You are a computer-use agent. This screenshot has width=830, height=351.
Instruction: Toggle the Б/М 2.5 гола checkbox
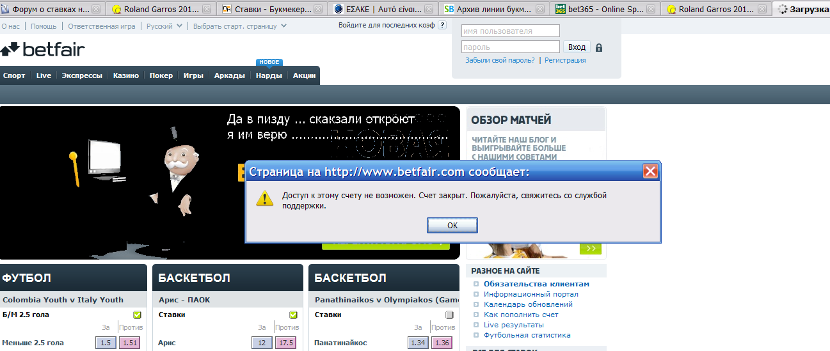coord(138,315)
